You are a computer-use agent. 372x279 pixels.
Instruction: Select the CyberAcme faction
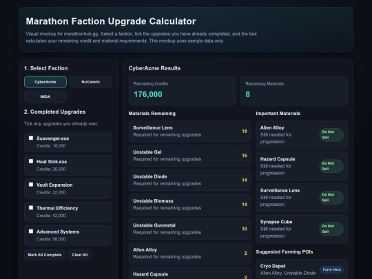click(x=45, y=82)
